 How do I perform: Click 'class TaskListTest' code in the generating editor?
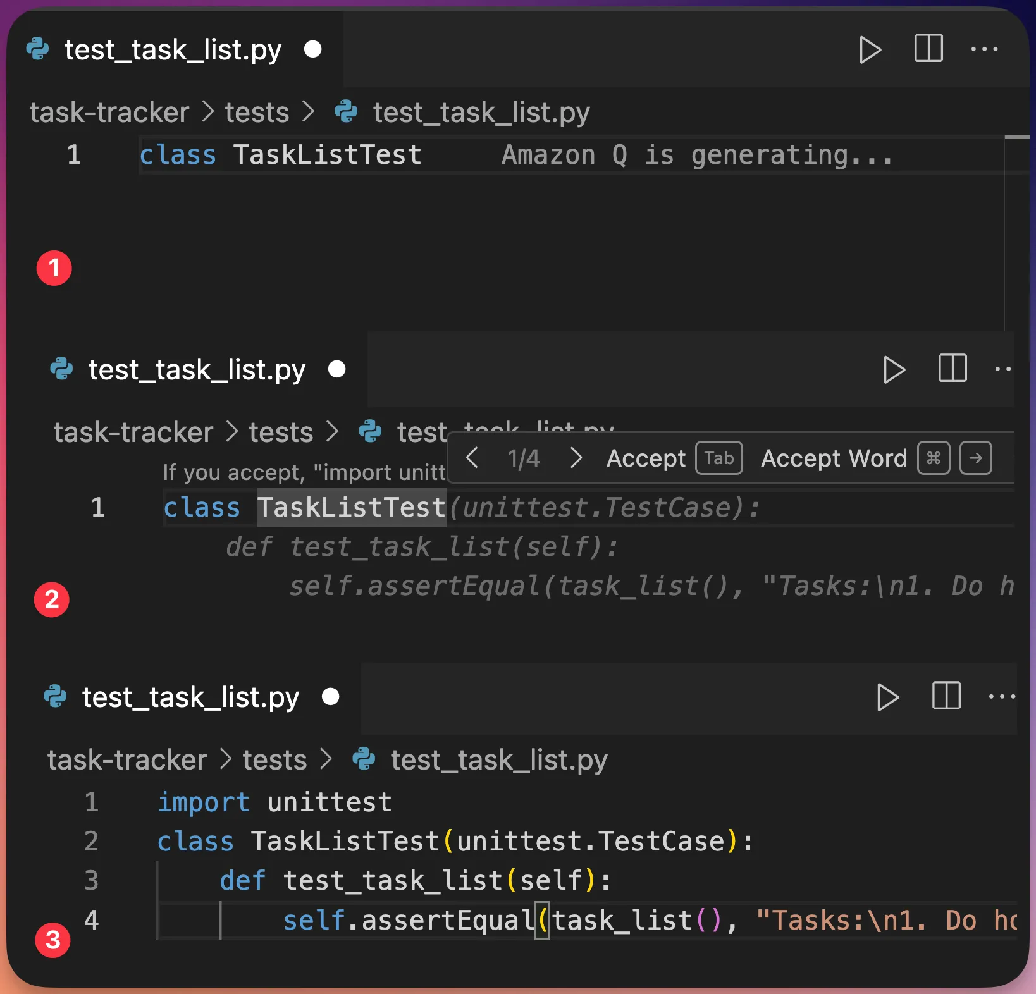point(280,155)
